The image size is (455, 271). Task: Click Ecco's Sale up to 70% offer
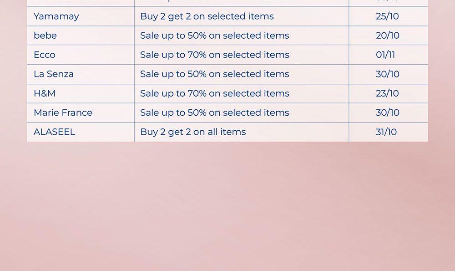pyautogui.click(x=214, y=55)
